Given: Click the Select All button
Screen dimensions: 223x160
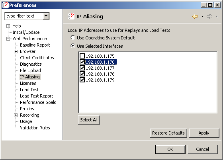Looking at the screenshot, I should (89, 120).
